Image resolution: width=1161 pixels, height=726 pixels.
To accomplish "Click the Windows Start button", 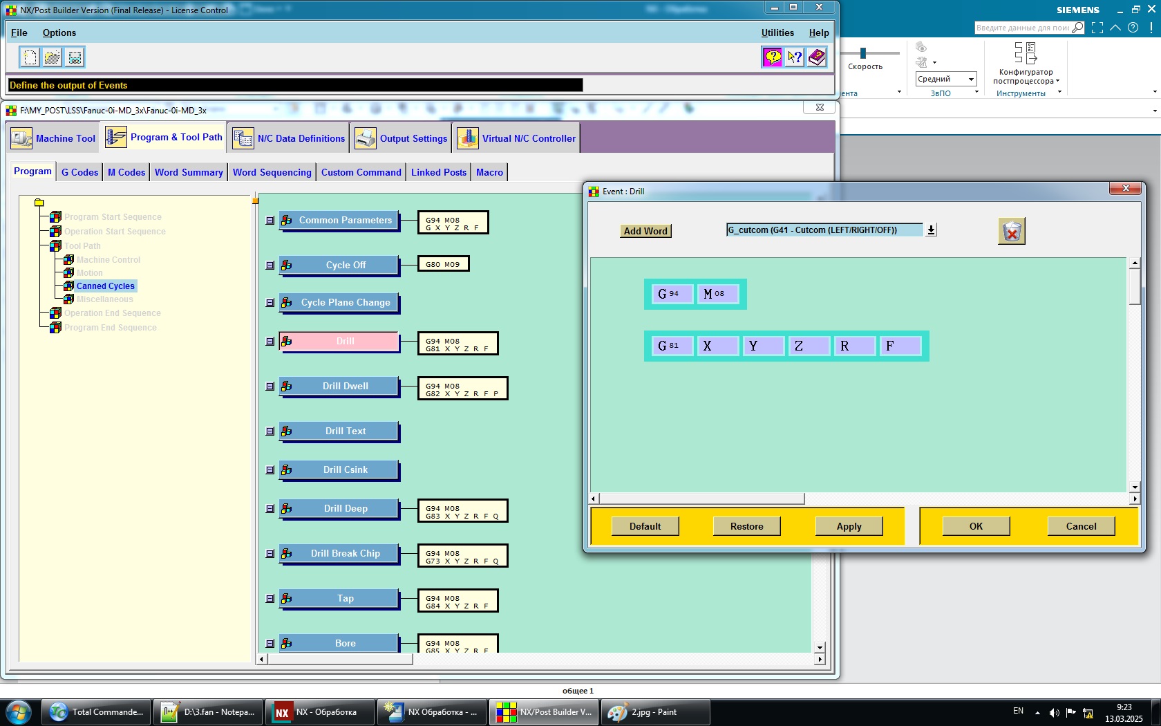I will pos(19,712).
